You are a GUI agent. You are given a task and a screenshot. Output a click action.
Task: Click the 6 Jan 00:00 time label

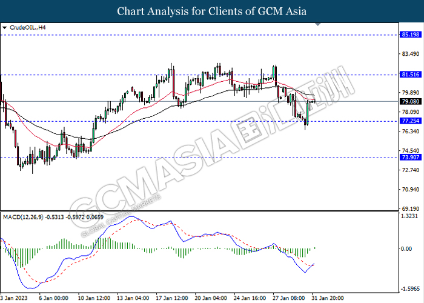tap(53, 298)
